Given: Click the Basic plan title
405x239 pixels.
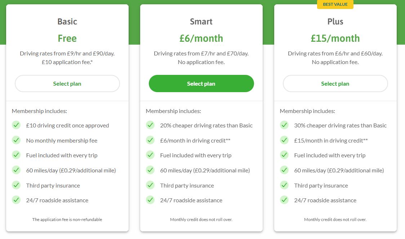Looking at the screenshot, I should pos(67,22).
